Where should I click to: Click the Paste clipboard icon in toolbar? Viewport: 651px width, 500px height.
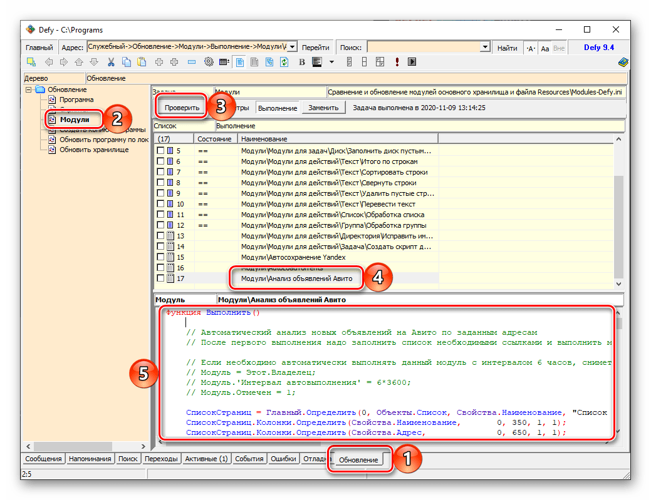(142, 62)
